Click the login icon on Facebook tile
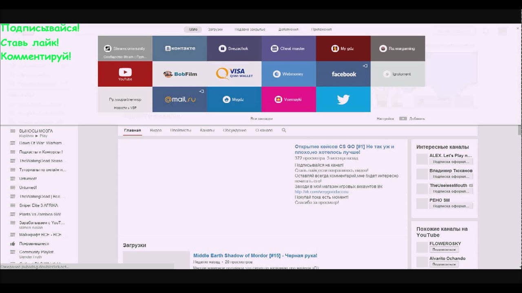Image resolution: width=522 pixels, height=293 pixels. [x=365, y=66]
